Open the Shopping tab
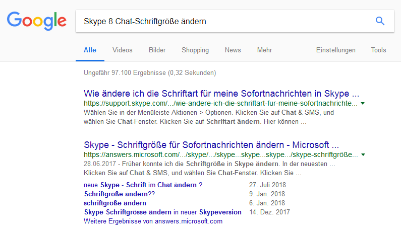 (195, 50)
